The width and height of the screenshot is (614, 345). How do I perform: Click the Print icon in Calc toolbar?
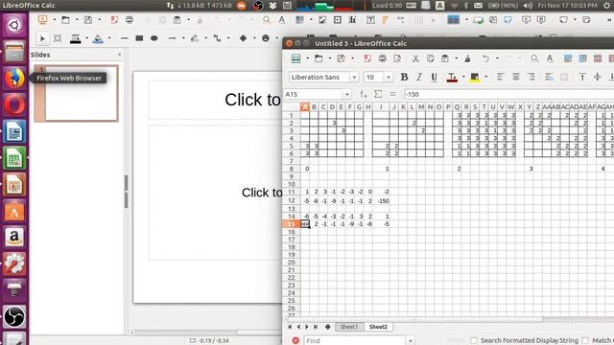click(x=382, y=58)
